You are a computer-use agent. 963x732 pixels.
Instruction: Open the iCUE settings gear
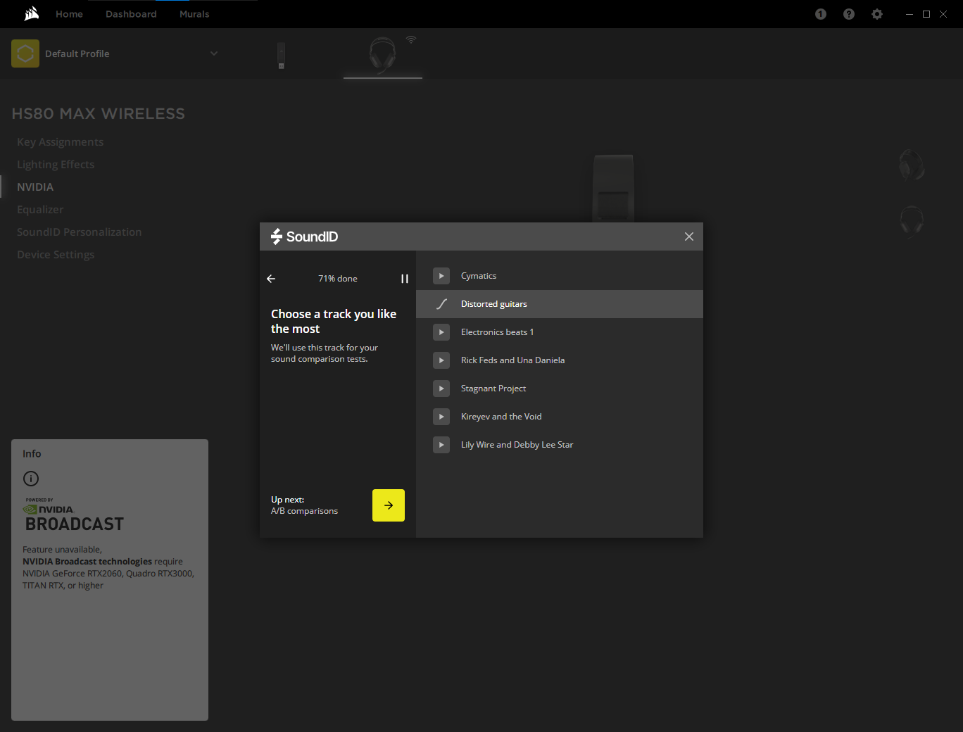[x=877, y=14]
